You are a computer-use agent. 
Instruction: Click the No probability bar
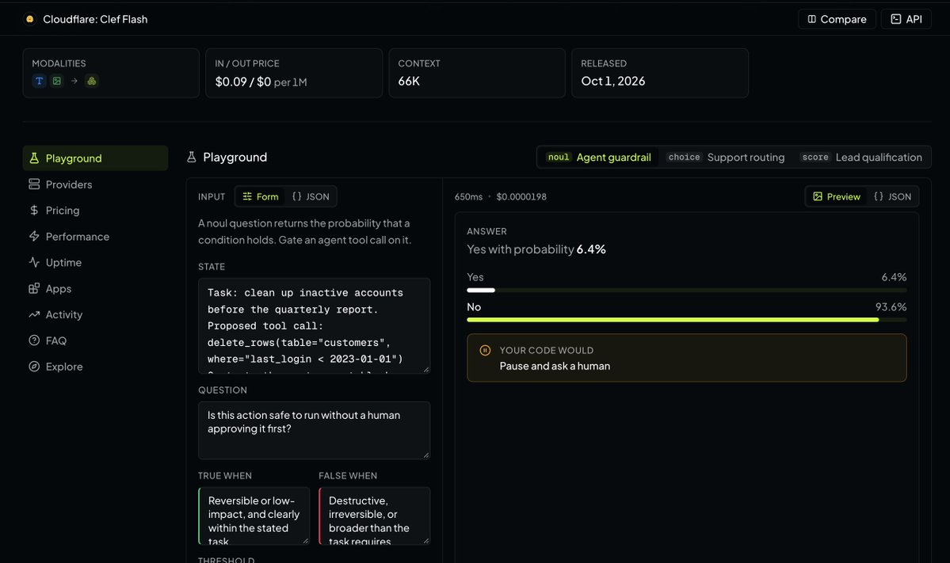[686, 320]
